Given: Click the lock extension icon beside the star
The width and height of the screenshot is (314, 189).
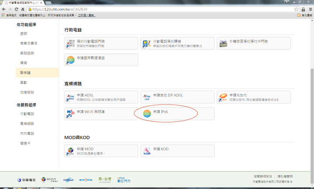Looking at the screenshot, I should [x=303, y=9].
